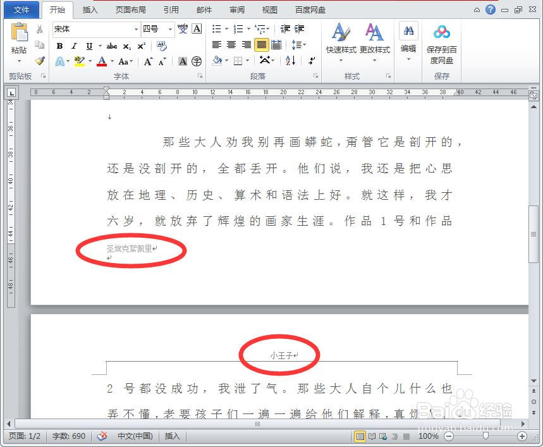Toggle Bold formatting
The height and width of the screenshot is (447, 543).
(59, 46)
